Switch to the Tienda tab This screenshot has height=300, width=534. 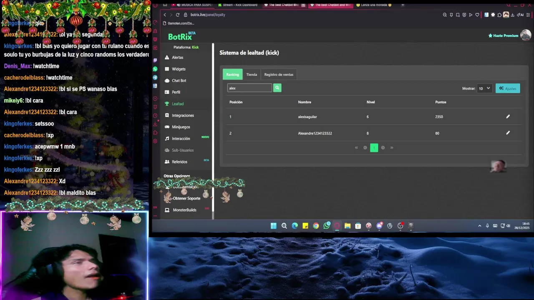[252, 75]
